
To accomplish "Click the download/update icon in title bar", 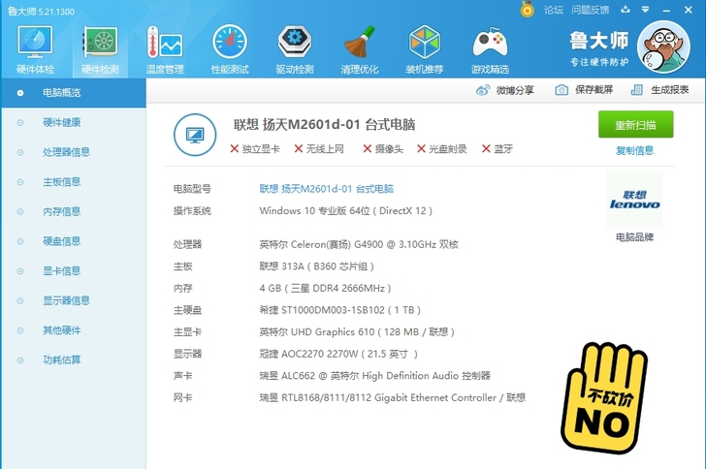I will click(626, 10).
